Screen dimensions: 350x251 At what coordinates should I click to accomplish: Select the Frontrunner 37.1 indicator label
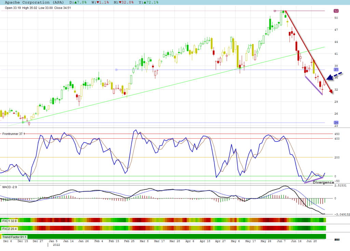tap(13, 134)
